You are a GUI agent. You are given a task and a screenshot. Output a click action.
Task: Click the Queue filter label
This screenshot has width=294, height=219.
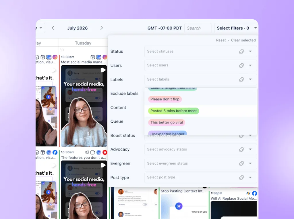click(117, 121)
